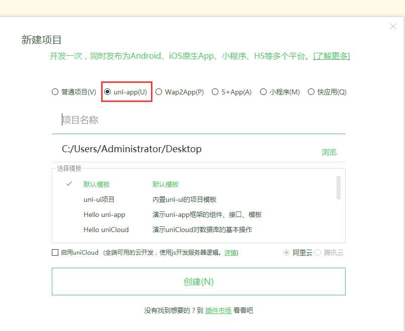Click the green checkmark beside 默认模板
405x331 pixels.
tap(69, 184)
